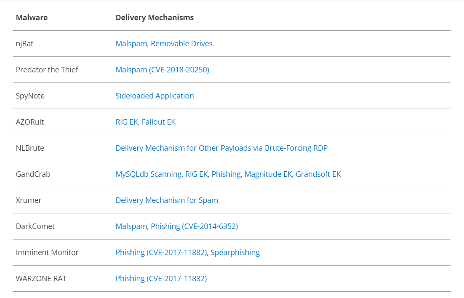
Task: Open the Phishing (CVE-2014-6352) link
Action: click(194, 226)
